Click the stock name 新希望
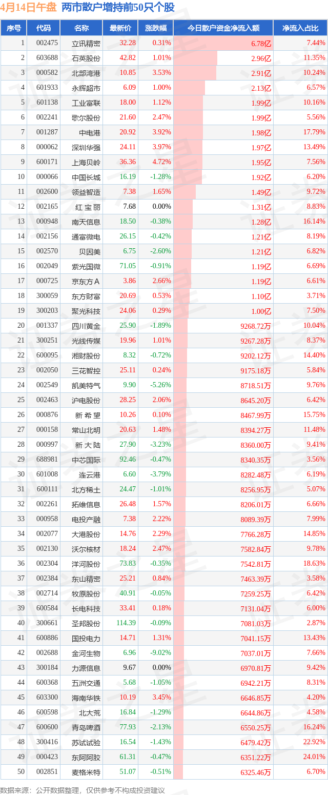Image resolution: width=328 pixels, height=795 pixels. [x=88, y=415]
